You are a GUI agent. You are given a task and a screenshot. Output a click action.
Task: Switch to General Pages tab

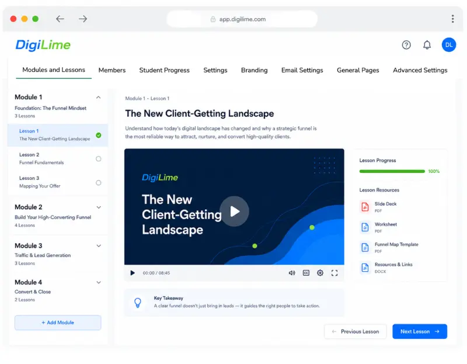(x=358, y=70)
